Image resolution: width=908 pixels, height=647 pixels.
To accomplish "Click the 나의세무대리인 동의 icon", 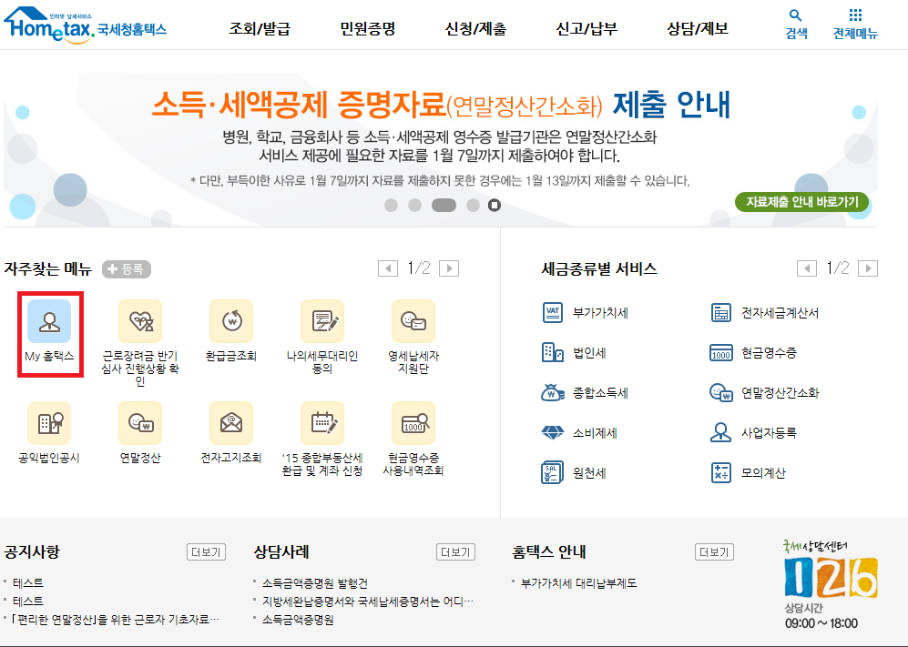I will pos(322,321).
